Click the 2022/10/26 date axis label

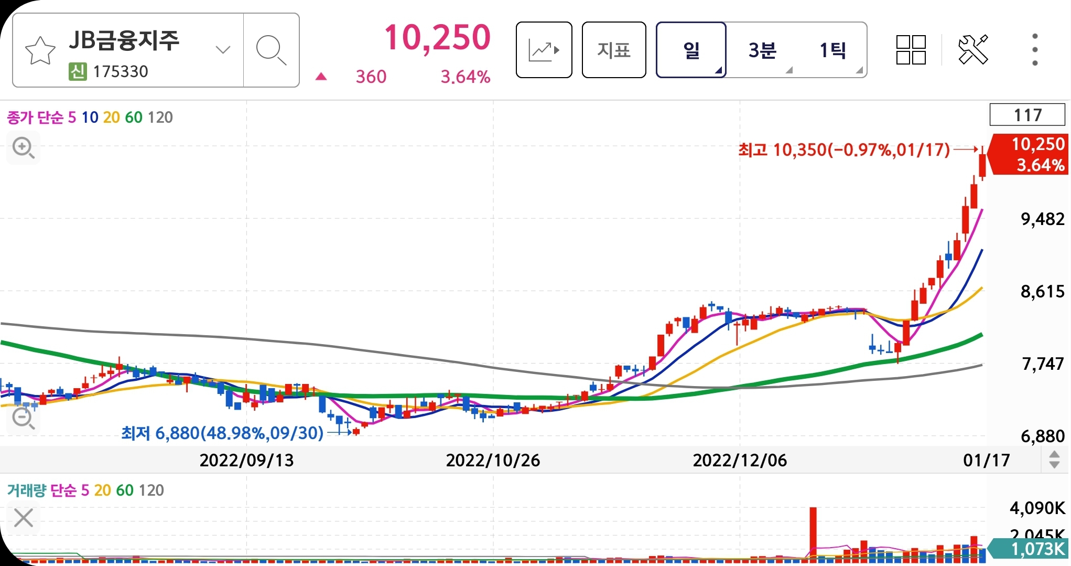[x=493, y=460]
